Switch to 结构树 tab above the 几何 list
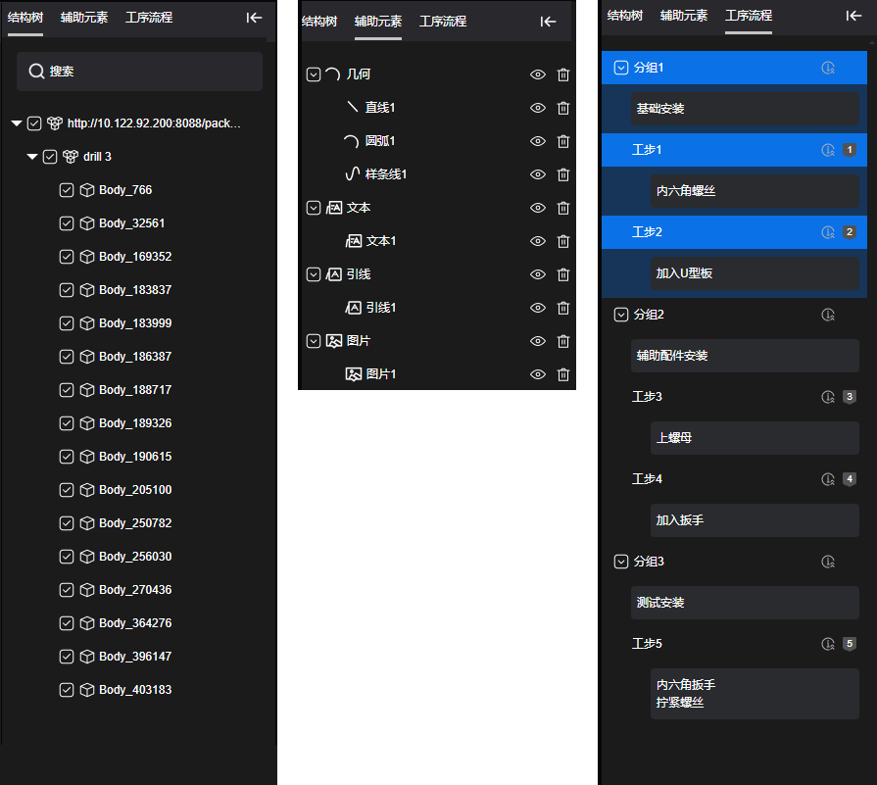 click(319, 22)
